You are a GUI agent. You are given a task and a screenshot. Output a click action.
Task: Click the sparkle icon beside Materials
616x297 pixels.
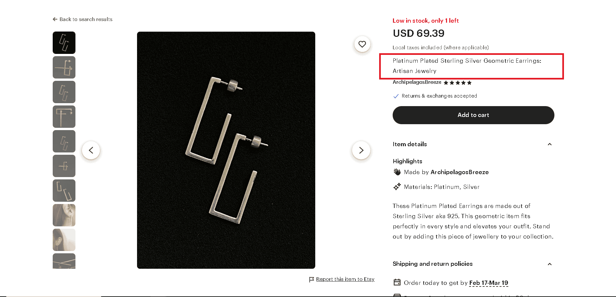(397, 187)
